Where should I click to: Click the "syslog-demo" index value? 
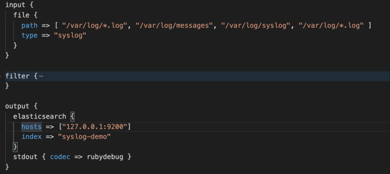click(x=84, y=137)
